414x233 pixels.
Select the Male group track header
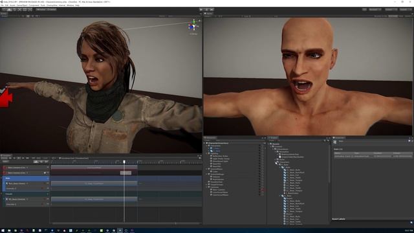[x=26, y=179]
